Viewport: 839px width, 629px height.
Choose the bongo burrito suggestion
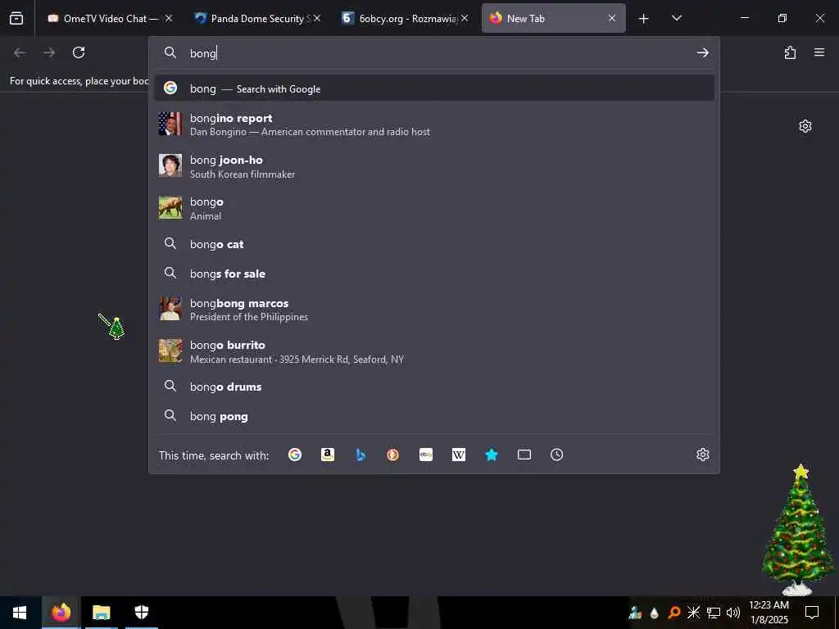pos(434,351)
